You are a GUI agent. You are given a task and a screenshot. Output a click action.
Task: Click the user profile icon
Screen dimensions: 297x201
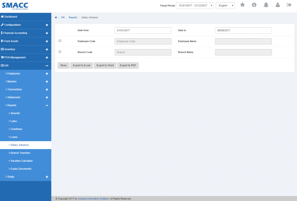(278, 5)
